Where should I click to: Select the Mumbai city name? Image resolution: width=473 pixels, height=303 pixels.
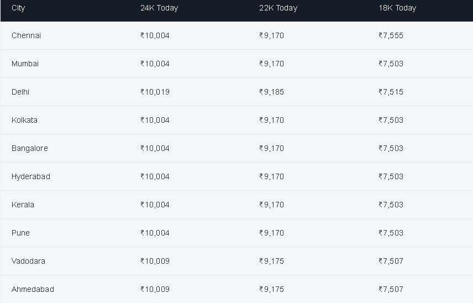coord(25,64)
